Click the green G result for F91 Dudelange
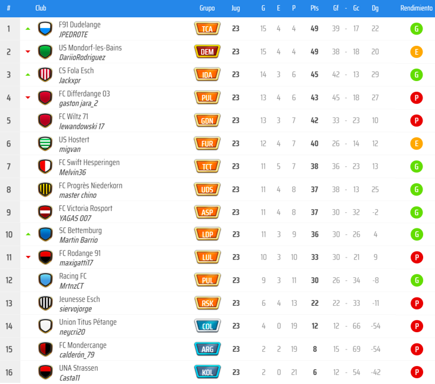Image resolution: width=435 pixels, height=384 pixels. pyautogui.click(x=417, y=29)
